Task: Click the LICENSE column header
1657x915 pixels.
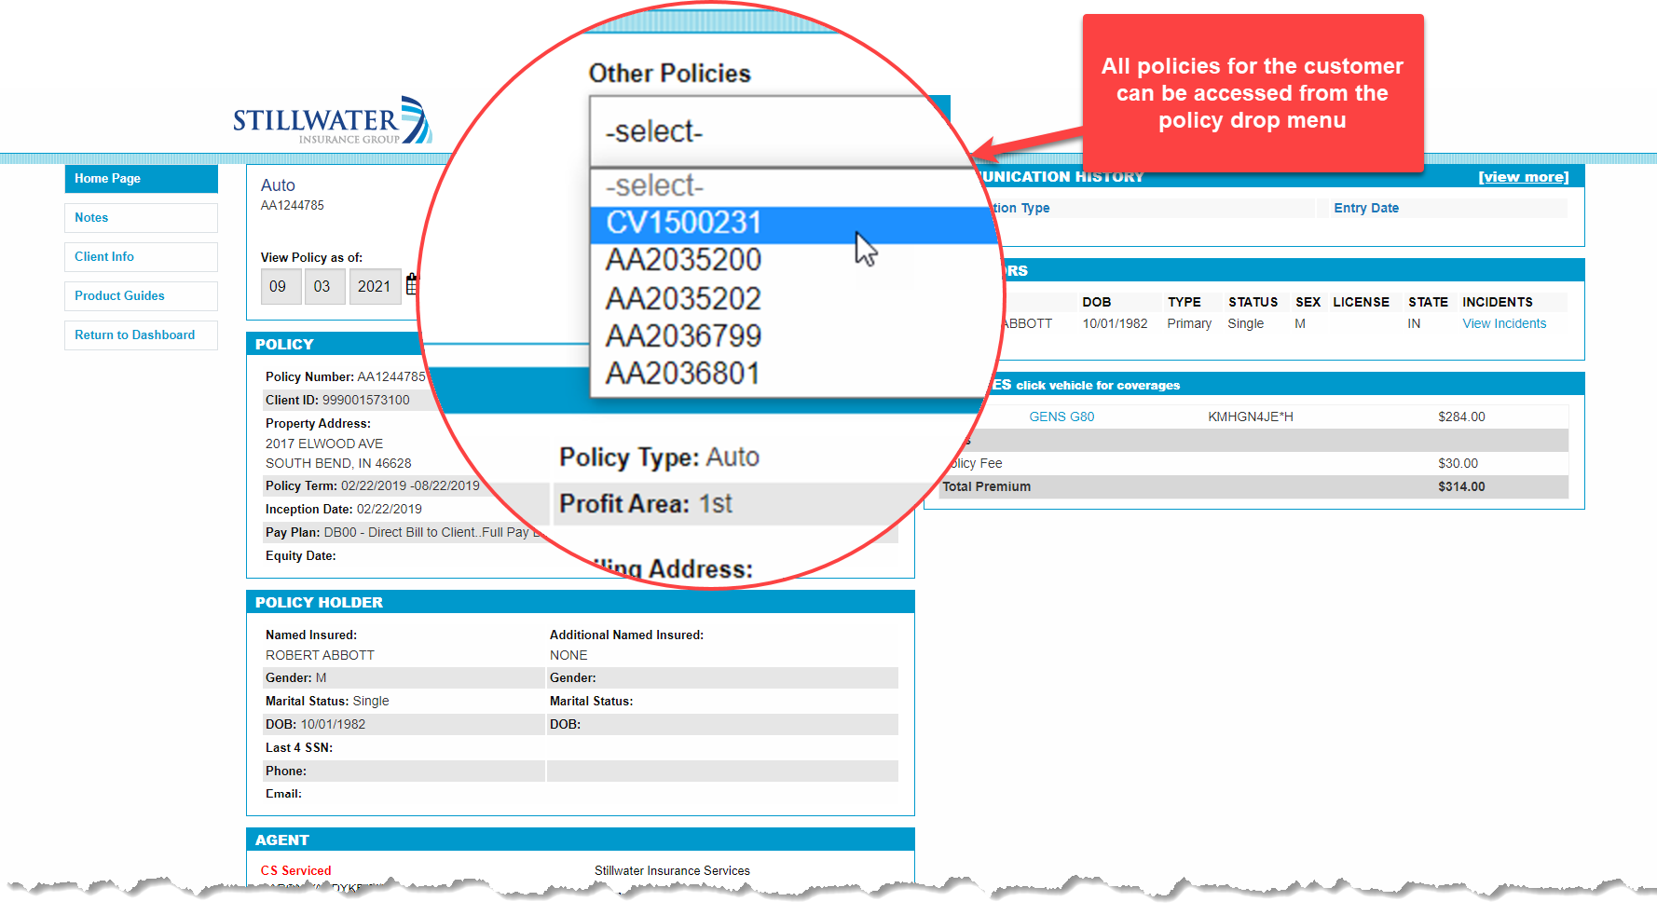Action: [x=1362, y=302]
